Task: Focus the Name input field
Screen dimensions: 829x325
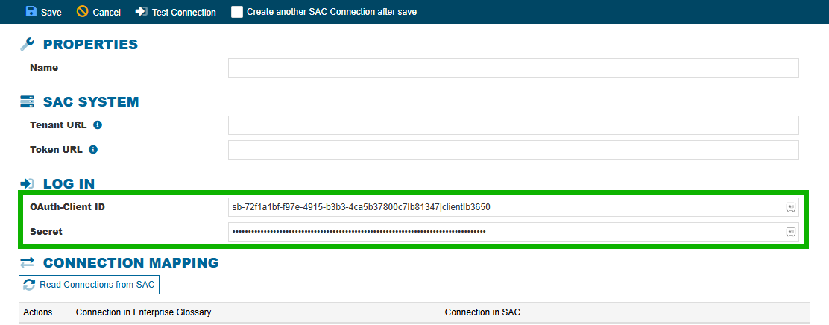Action: pyautogui.click(x=513, y=68)
